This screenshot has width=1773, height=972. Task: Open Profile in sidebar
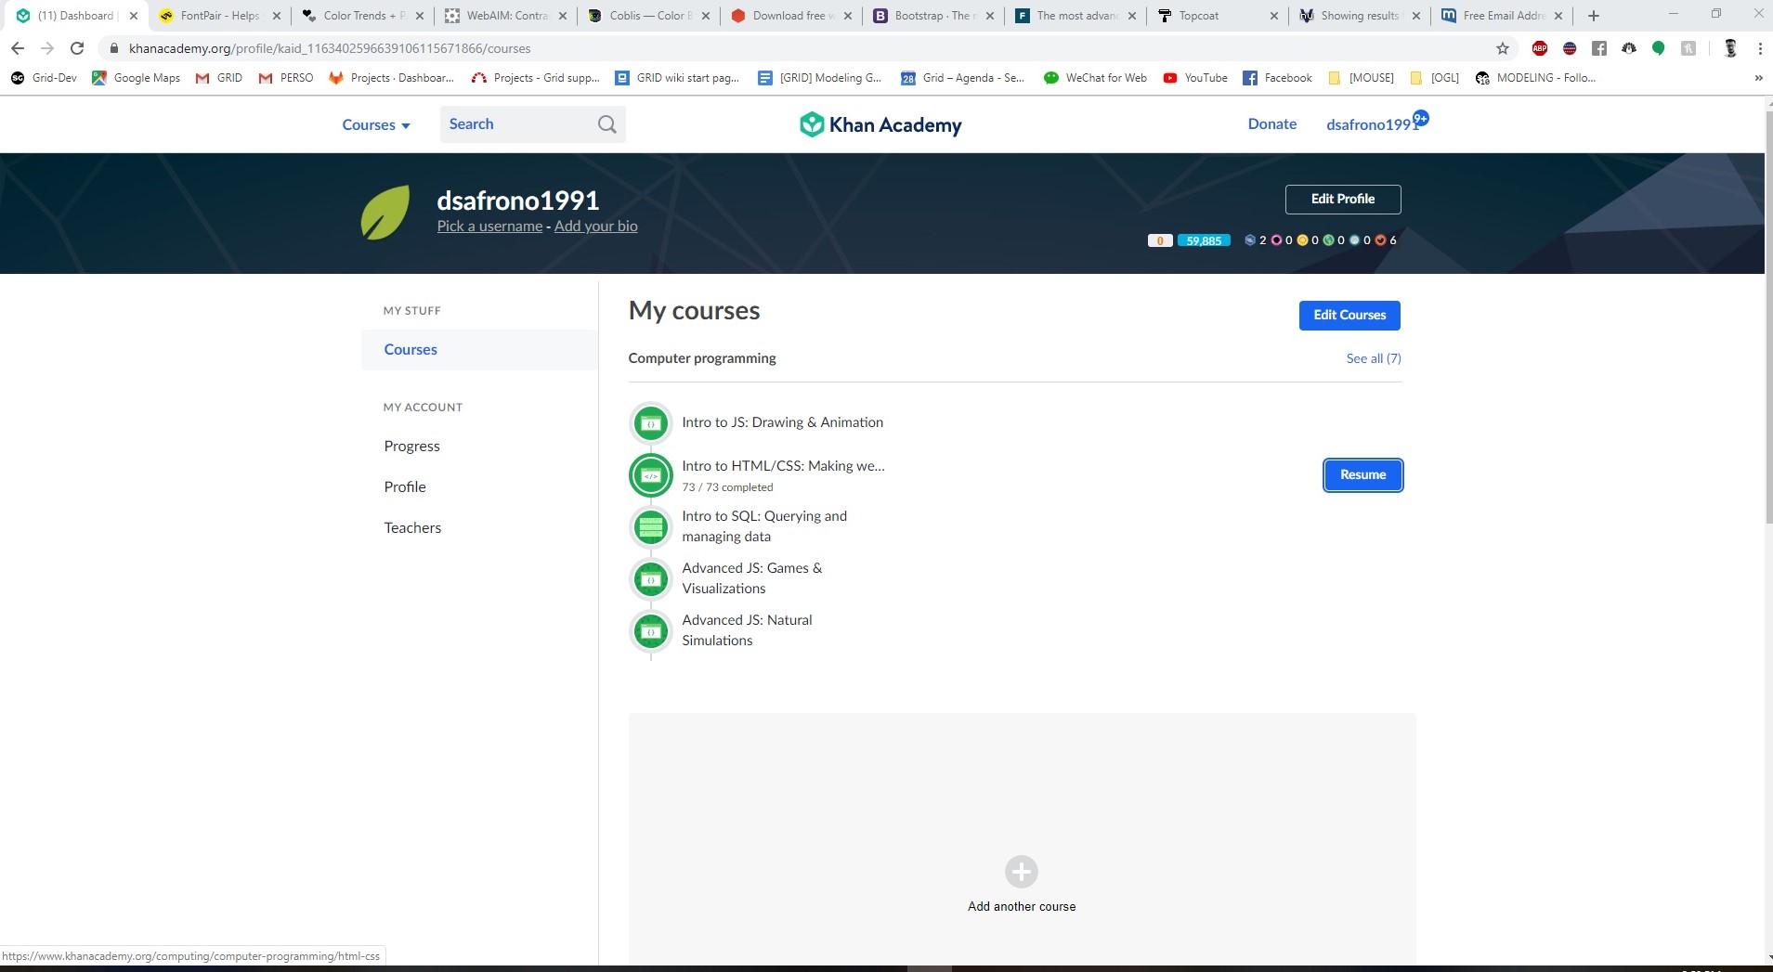(405, 487)
